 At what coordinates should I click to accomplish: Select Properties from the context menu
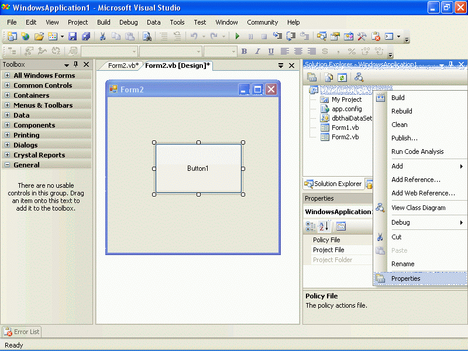pos(406,278)
